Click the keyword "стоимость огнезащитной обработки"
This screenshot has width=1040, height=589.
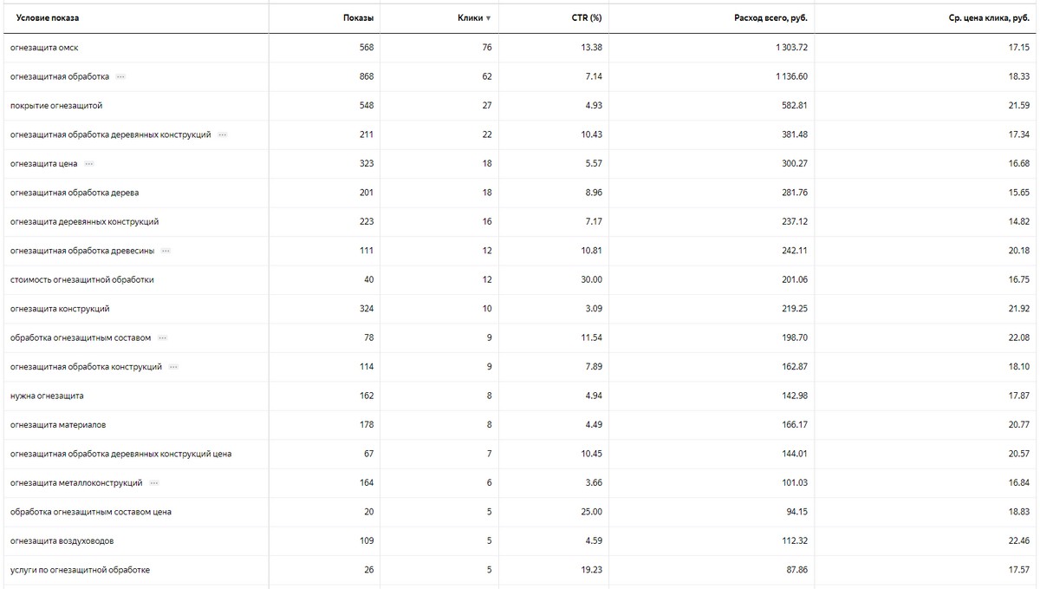click(82, 280)
